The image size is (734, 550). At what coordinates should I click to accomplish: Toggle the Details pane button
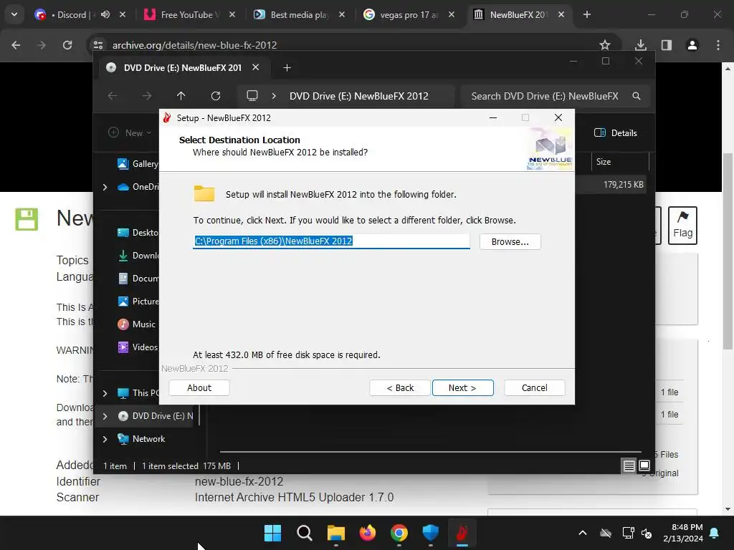(x=615, y=132)
